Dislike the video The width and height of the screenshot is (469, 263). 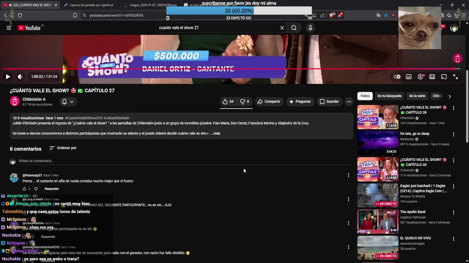(244, 102)
